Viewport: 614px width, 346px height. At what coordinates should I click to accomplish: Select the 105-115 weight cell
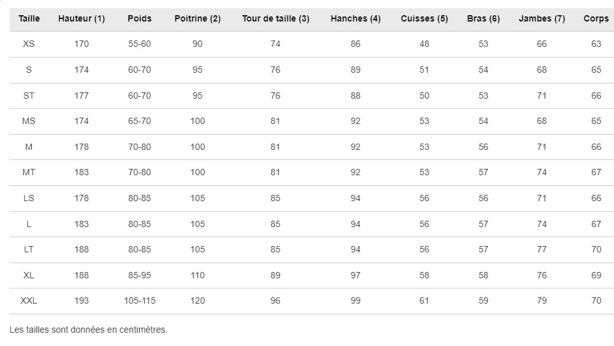pos(139,300)
